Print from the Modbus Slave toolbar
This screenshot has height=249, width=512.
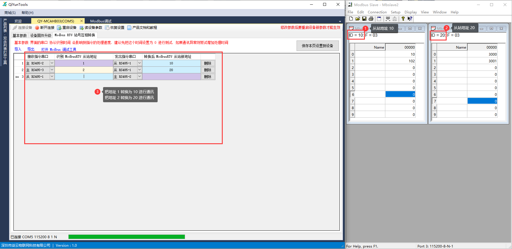click(x=371, y=19)
